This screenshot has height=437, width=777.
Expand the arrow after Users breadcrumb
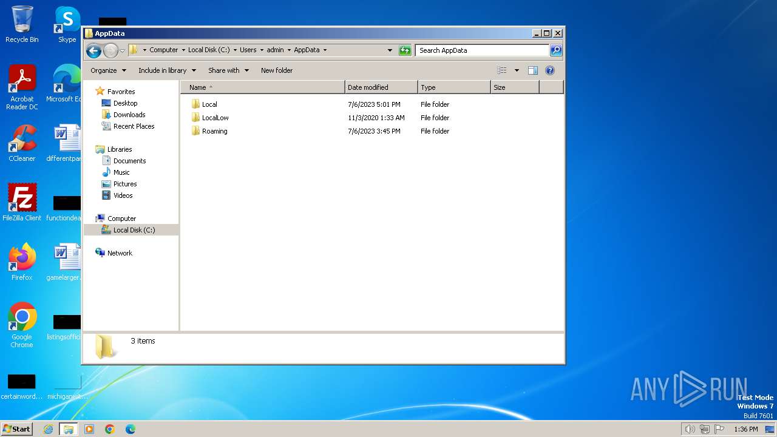(262, 50)
